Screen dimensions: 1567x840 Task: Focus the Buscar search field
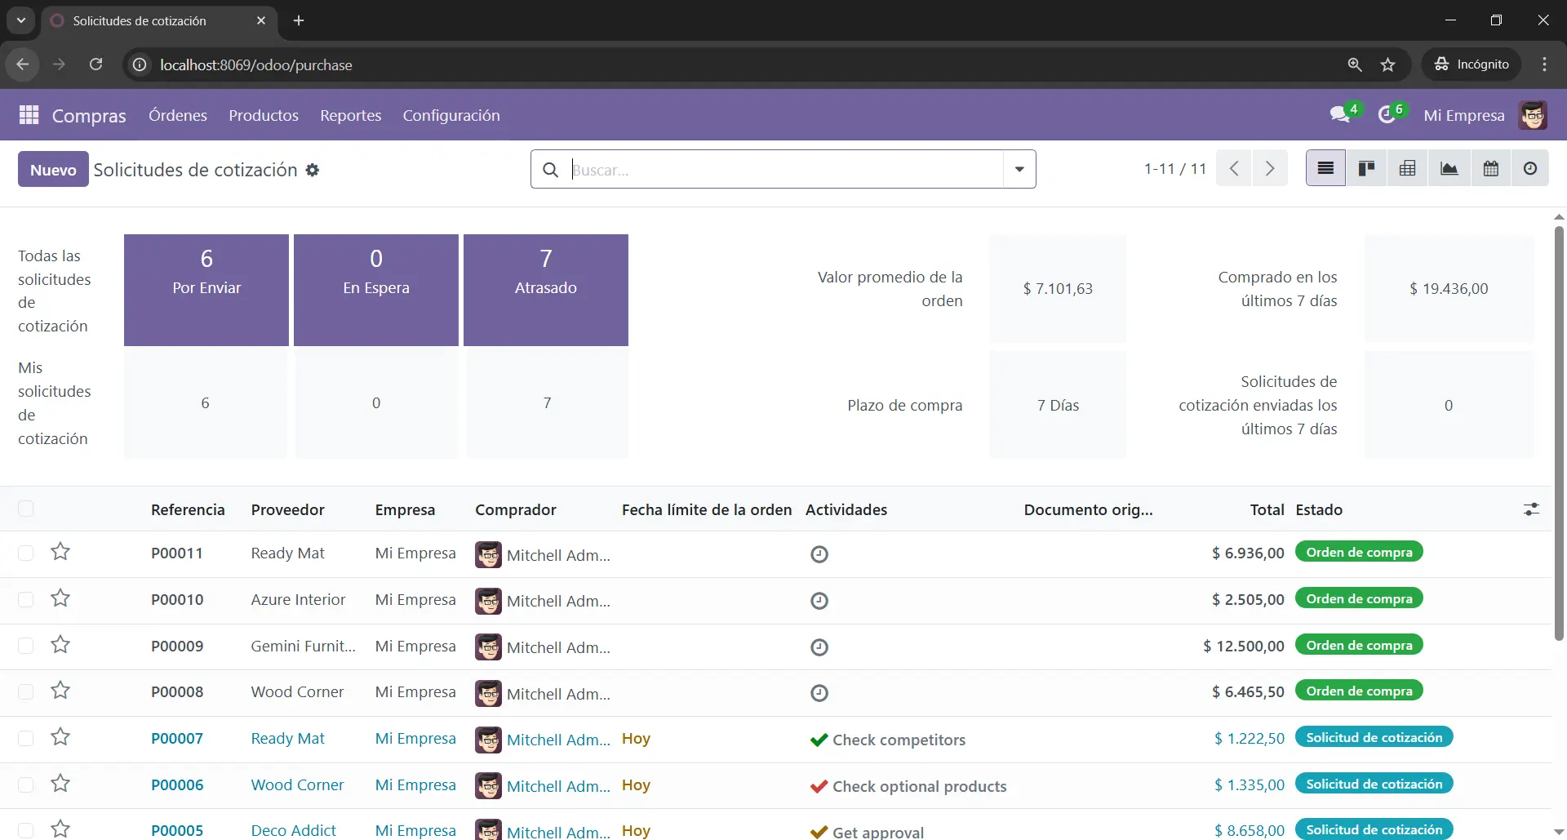click(x=783, y=170)
